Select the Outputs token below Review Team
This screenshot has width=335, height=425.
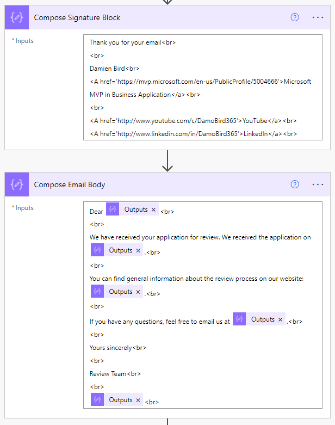point(117,400)
